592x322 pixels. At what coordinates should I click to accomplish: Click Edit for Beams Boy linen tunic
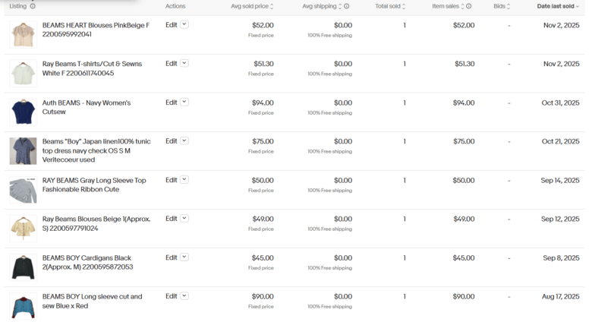click(172, 141)
